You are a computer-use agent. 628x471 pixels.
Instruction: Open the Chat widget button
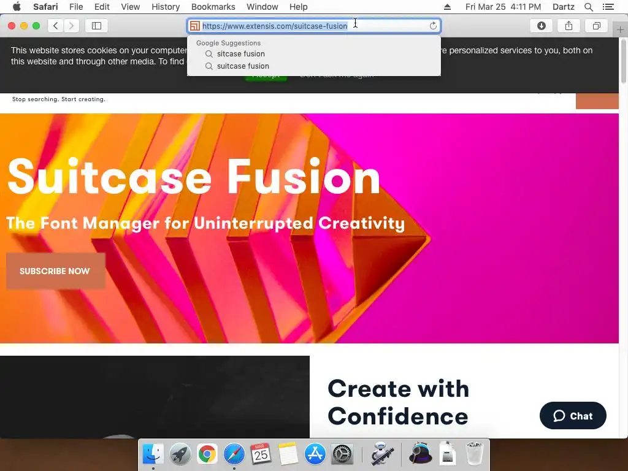tap(573, 416)
